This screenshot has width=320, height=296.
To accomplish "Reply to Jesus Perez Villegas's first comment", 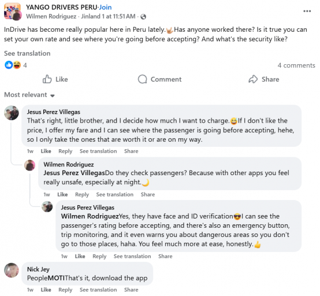I will [x=65, y=151].
